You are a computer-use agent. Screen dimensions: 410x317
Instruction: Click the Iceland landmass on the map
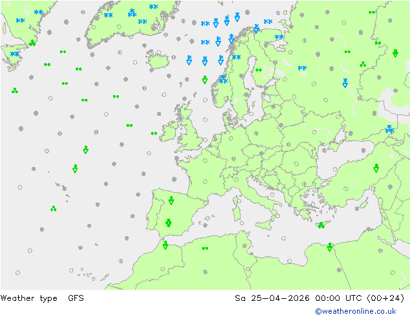[157, 60]
